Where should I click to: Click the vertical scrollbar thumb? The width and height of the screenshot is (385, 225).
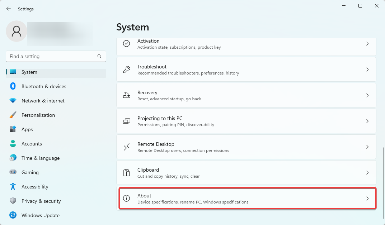(383, 183)
